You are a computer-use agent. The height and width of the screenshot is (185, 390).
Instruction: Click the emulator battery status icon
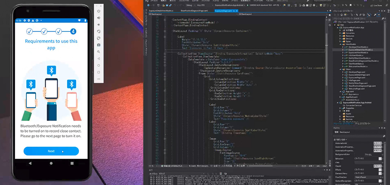[85, 20]
